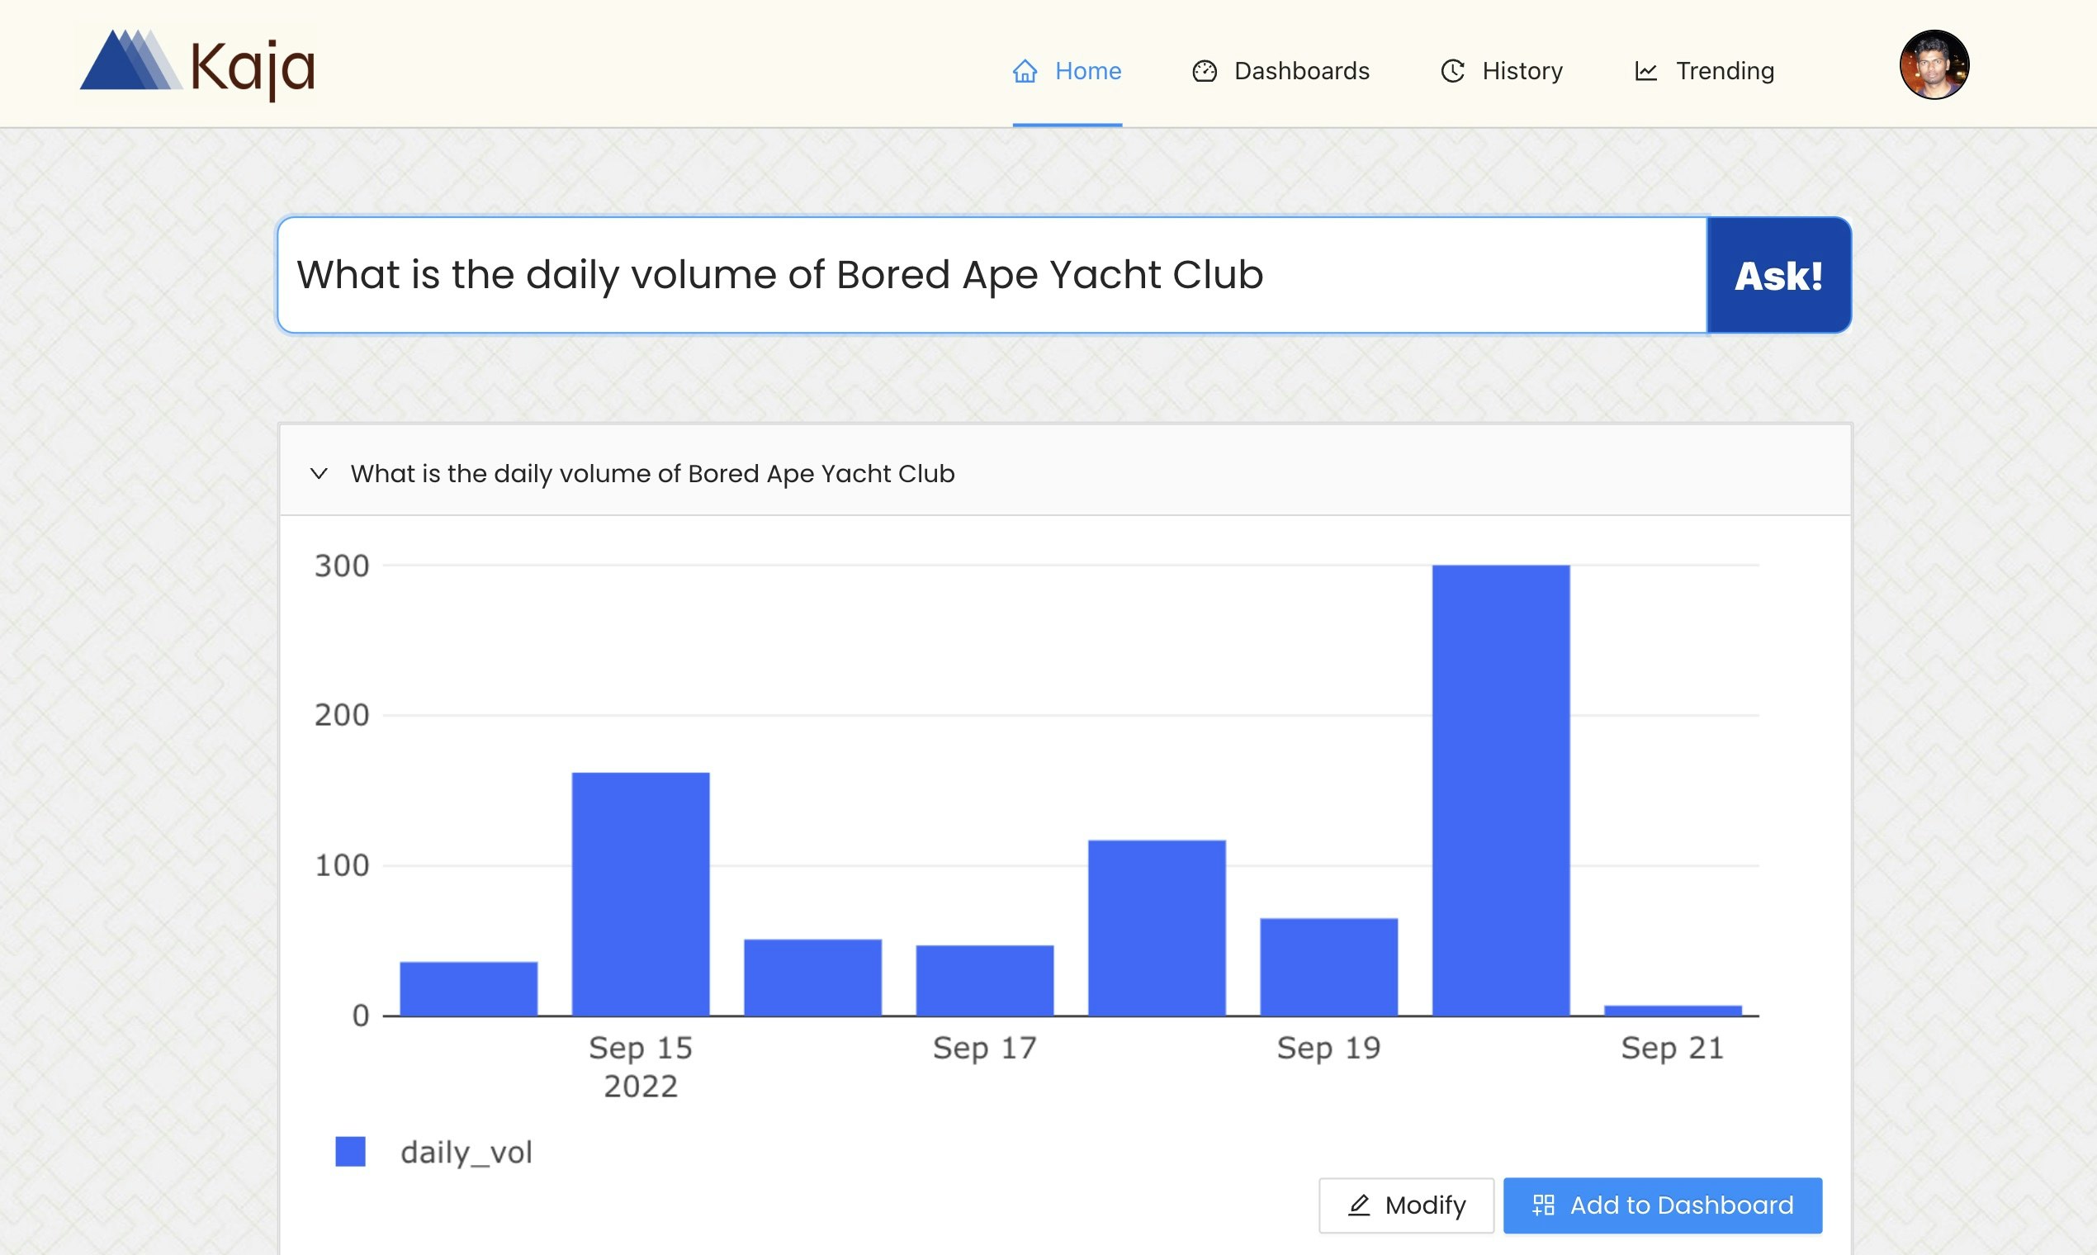The width and height of the screenshot is (2097, 1255).
Task: Click the Home house icon
Action: point(1025,71)
